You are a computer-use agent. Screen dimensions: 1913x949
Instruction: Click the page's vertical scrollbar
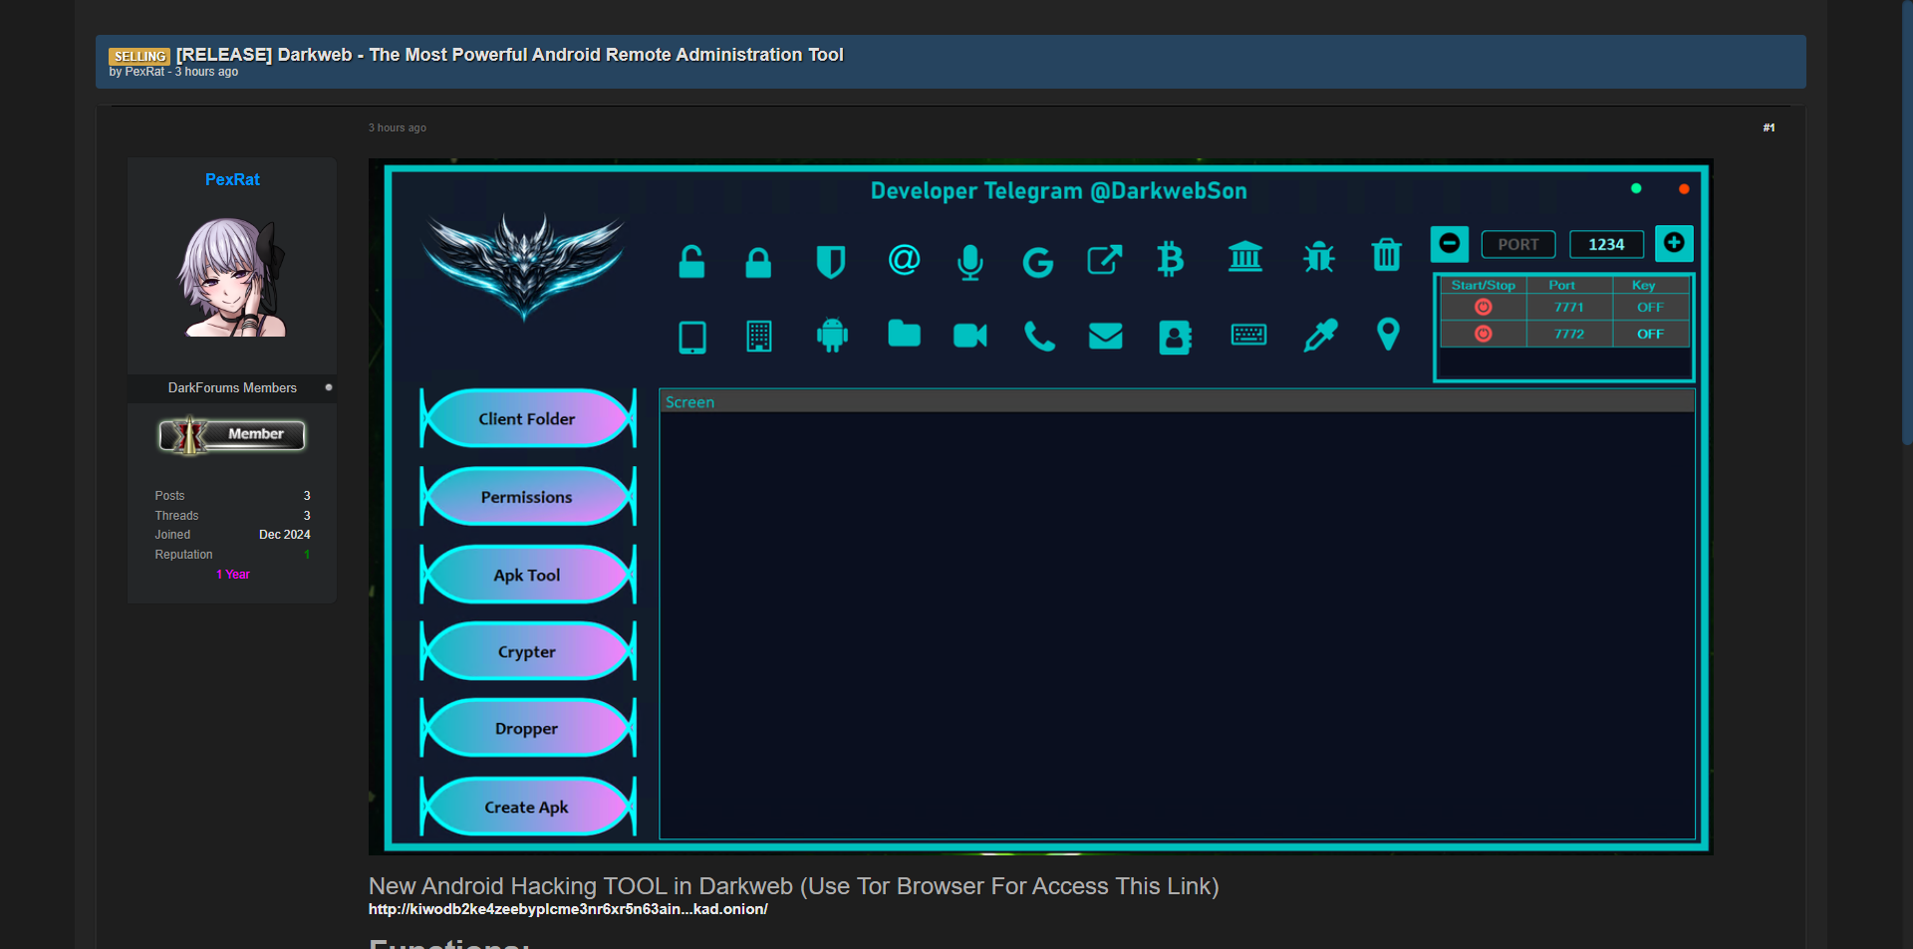pos(1906,219)
